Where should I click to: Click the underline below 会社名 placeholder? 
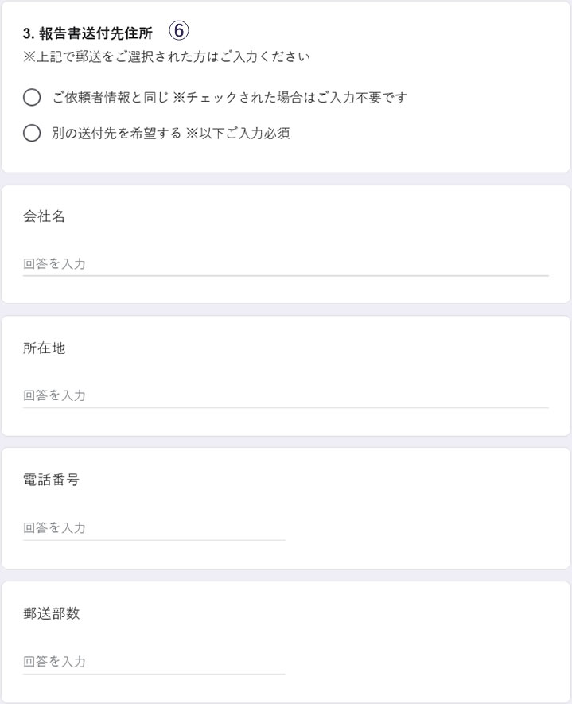pos(285,275)
